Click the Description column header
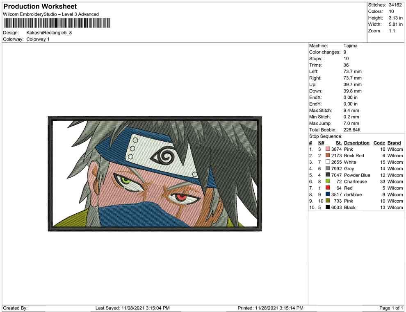406x312 pixels. pos(356,142)
